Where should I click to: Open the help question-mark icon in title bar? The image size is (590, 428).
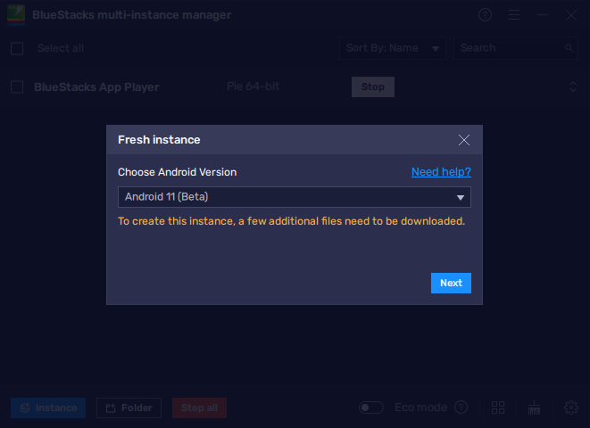tap(485, 15)
